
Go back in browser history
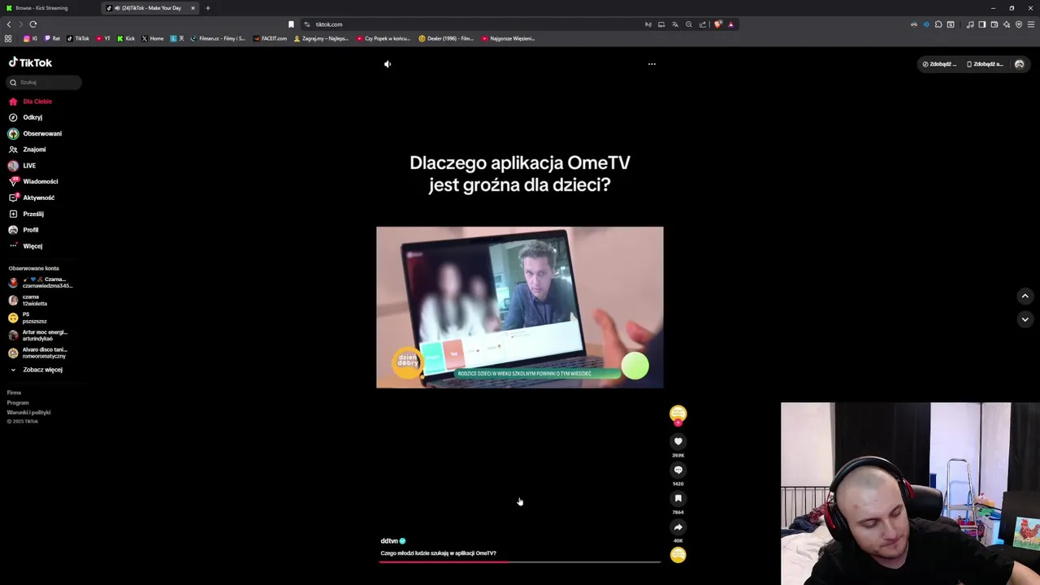pyautogui.click(x=9, y=24)
